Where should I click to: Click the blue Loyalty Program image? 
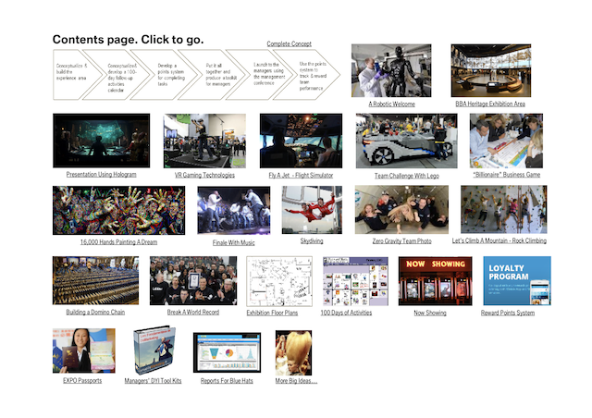[x=516, y=280]
